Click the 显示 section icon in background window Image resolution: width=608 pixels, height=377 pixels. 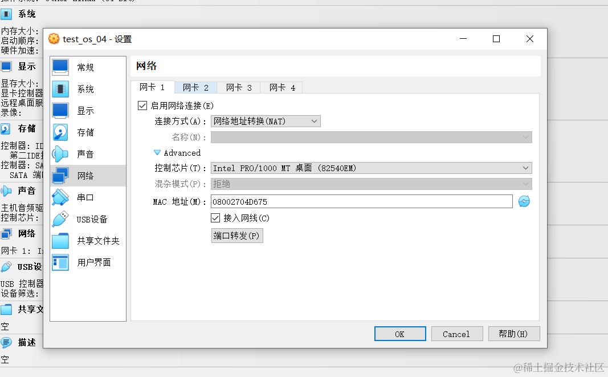coord(6,67)
